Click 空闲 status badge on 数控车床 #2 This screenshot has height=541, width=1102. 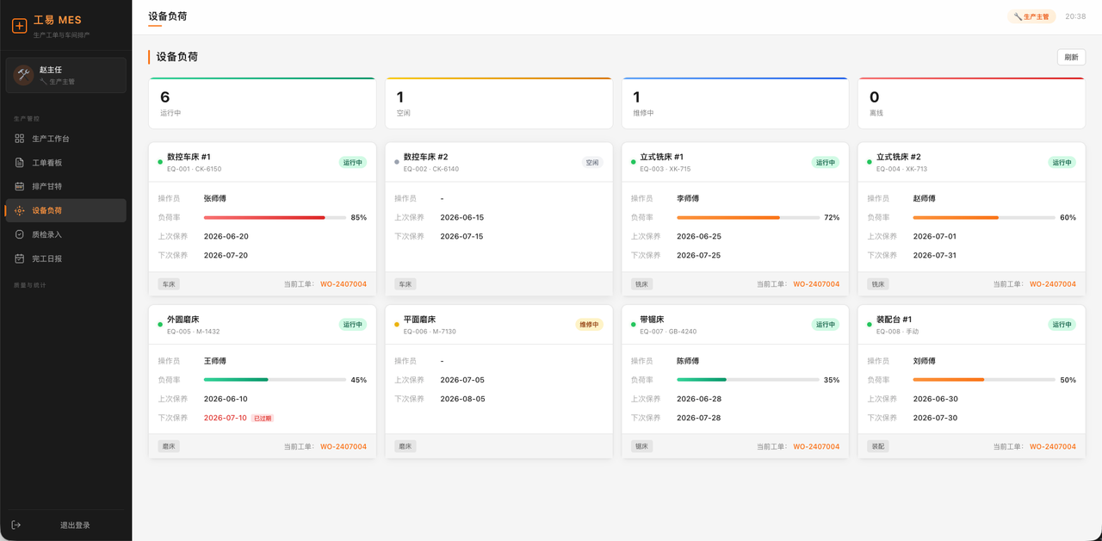(x=591, y=162)
